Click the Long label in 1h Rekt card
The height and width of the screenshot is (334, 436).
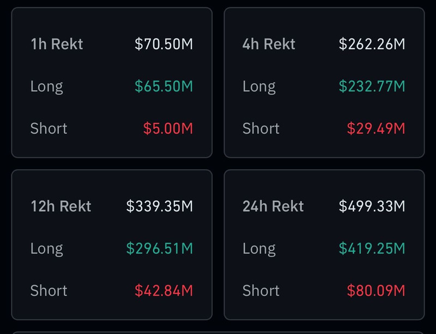(x=47, y=86)
